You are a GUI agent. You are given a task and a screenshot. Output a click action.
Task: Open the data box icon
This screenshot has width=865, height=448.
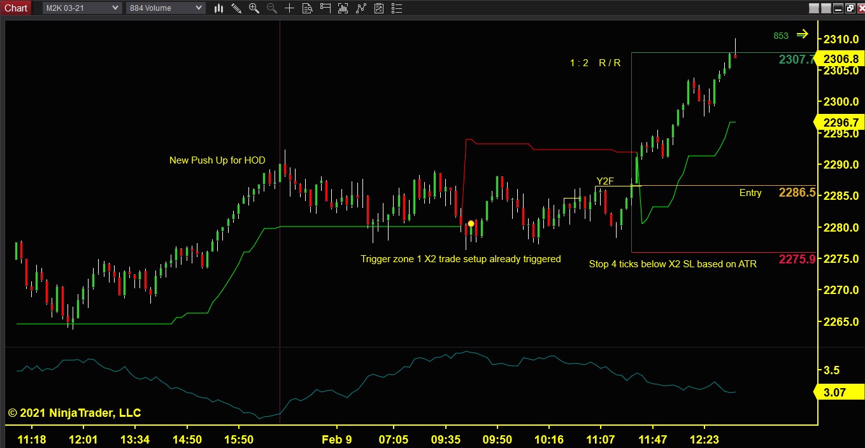308,8
